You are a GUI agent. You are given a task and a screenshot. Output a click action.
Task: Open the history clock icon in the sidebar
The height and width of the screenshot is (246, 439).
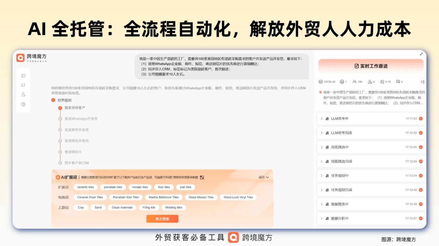(23, 104)
